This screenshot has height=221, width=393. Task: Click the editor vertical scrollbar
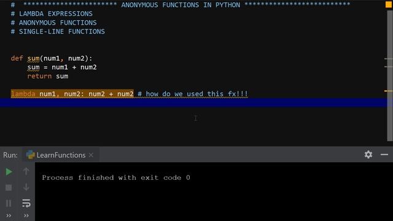coord(390,75)
